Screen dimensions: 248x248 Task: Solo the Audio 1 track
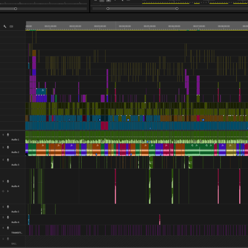coord(3,135)
